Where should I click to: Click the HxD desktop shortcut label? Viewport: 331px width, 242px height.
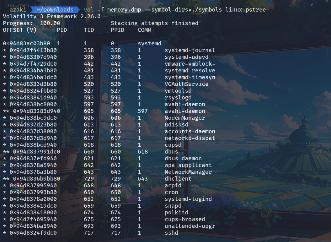pos(48,38)
